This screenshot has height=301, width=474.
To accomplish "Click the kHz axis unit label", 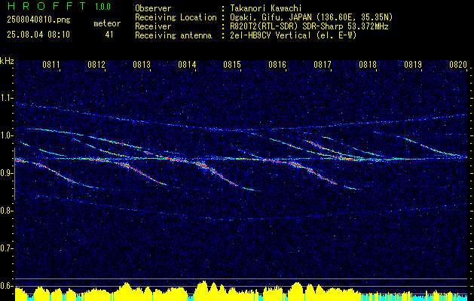I will (7, 61).
